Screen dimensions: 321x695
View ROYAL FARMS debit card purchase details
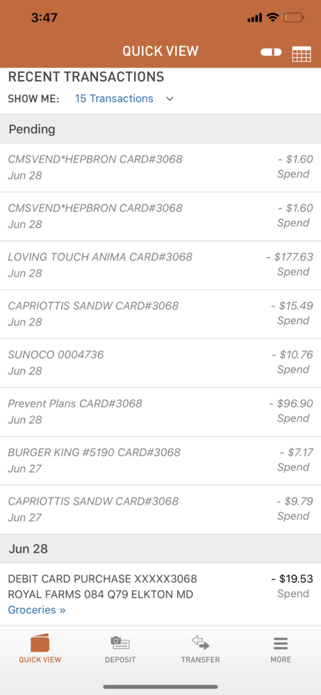(160, 594)
